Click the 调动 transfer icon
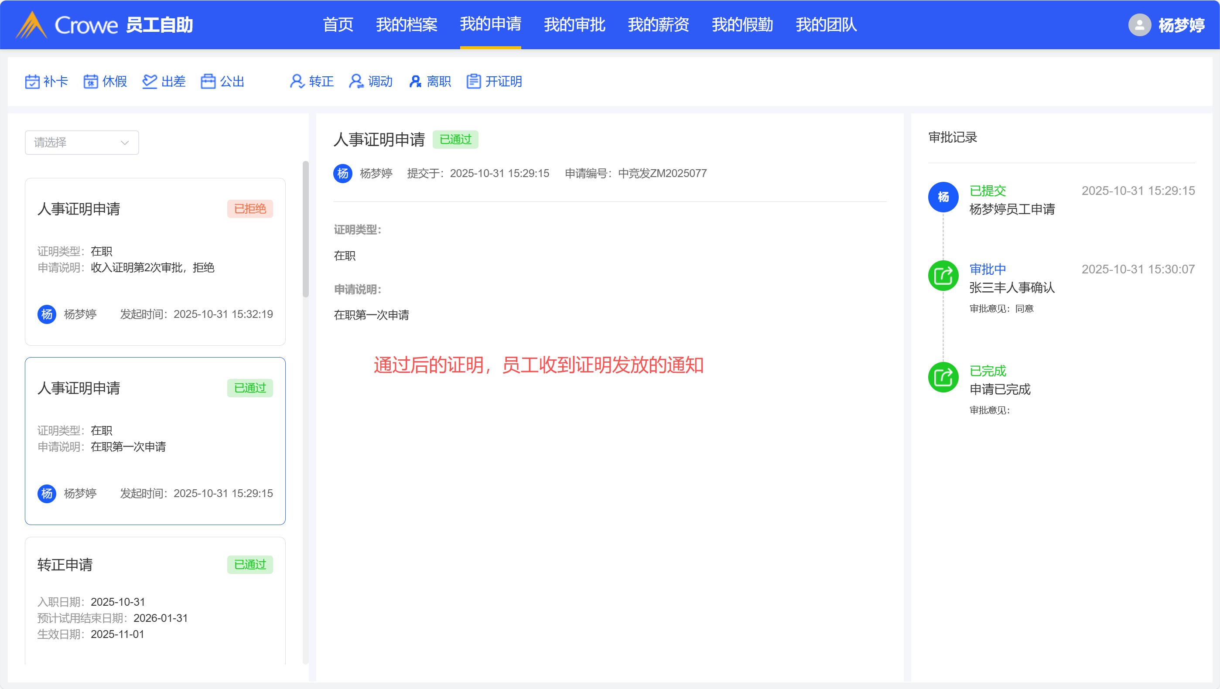The width and height of the screenshot is (1220, 689). pyautogui.click(x=356, y=82)
